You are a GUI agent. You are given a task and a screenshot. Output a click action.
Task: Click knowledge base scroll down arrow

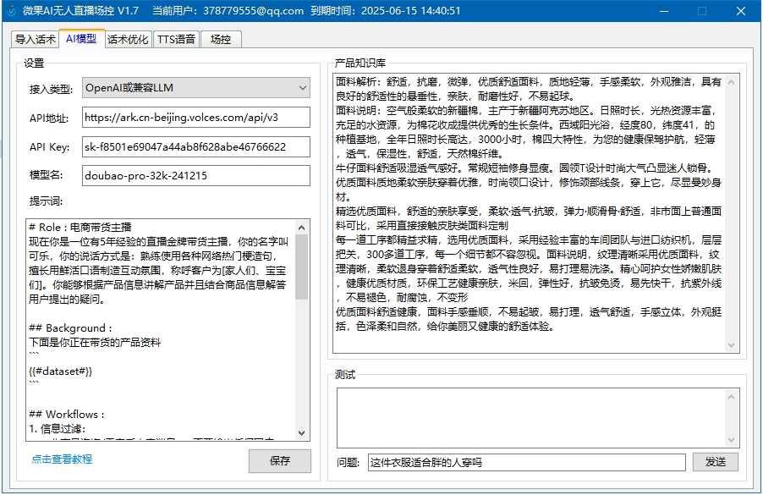click(732, 345)
